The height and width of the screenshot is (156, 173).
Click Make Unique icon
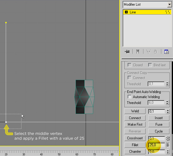click(x=149, y=51)
